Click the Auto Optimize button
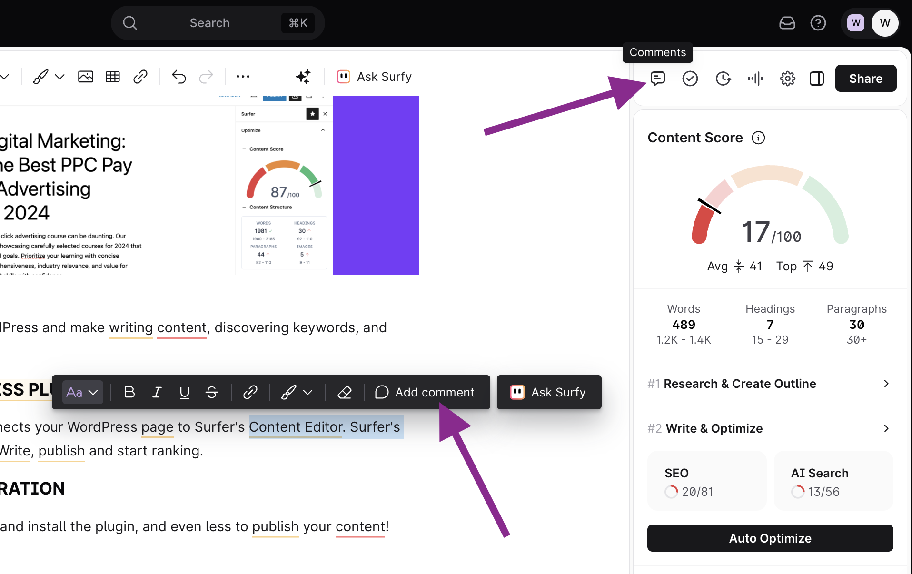The width and height of the screenshot is (912, 574). [770, 538]
